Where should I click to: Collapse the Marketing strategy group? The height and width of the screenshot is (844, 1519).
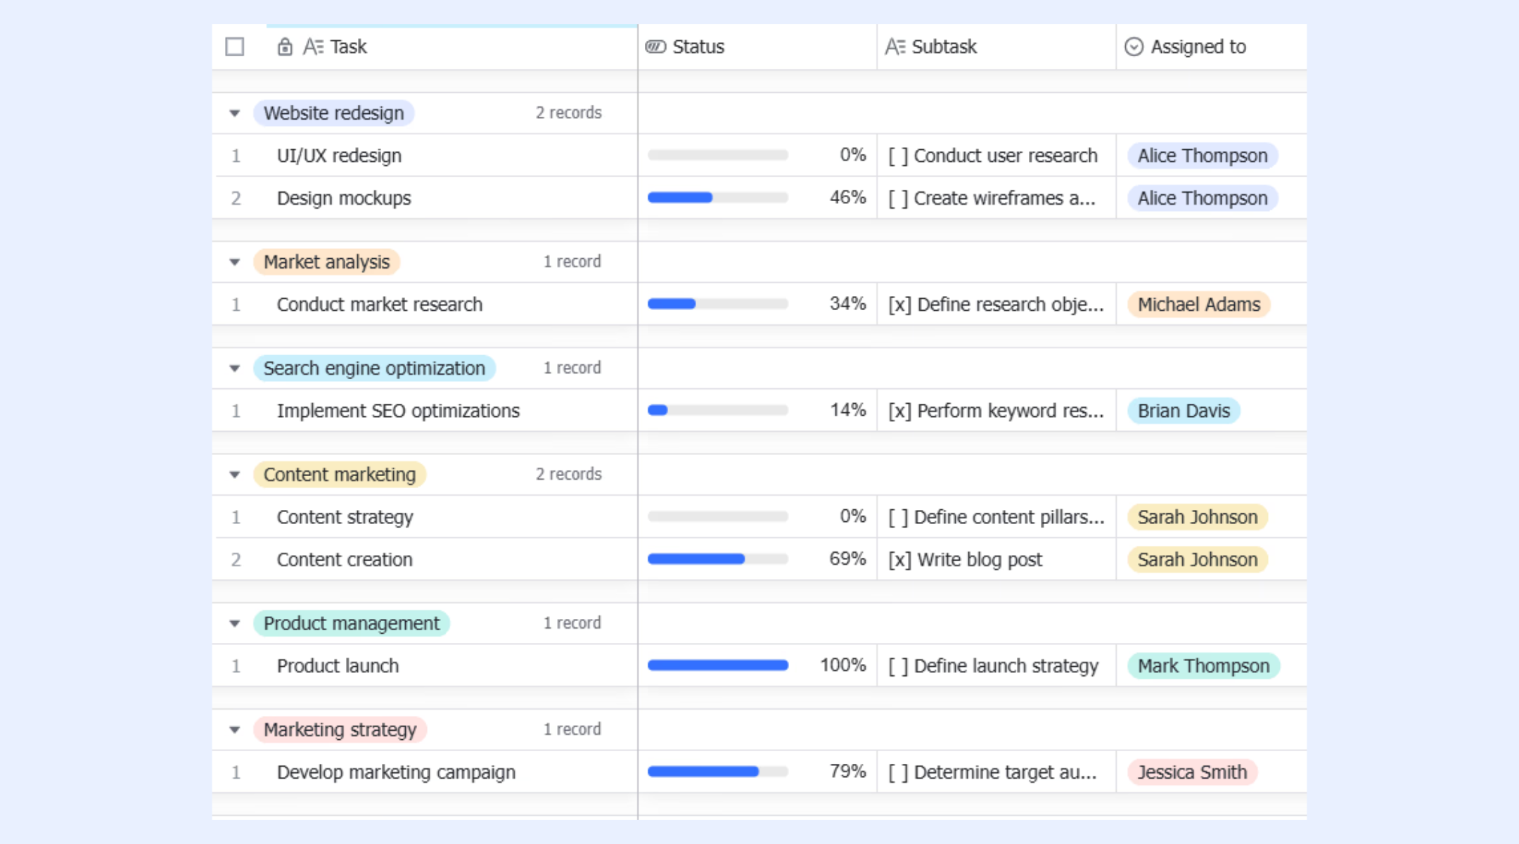[x=235, y=730]
